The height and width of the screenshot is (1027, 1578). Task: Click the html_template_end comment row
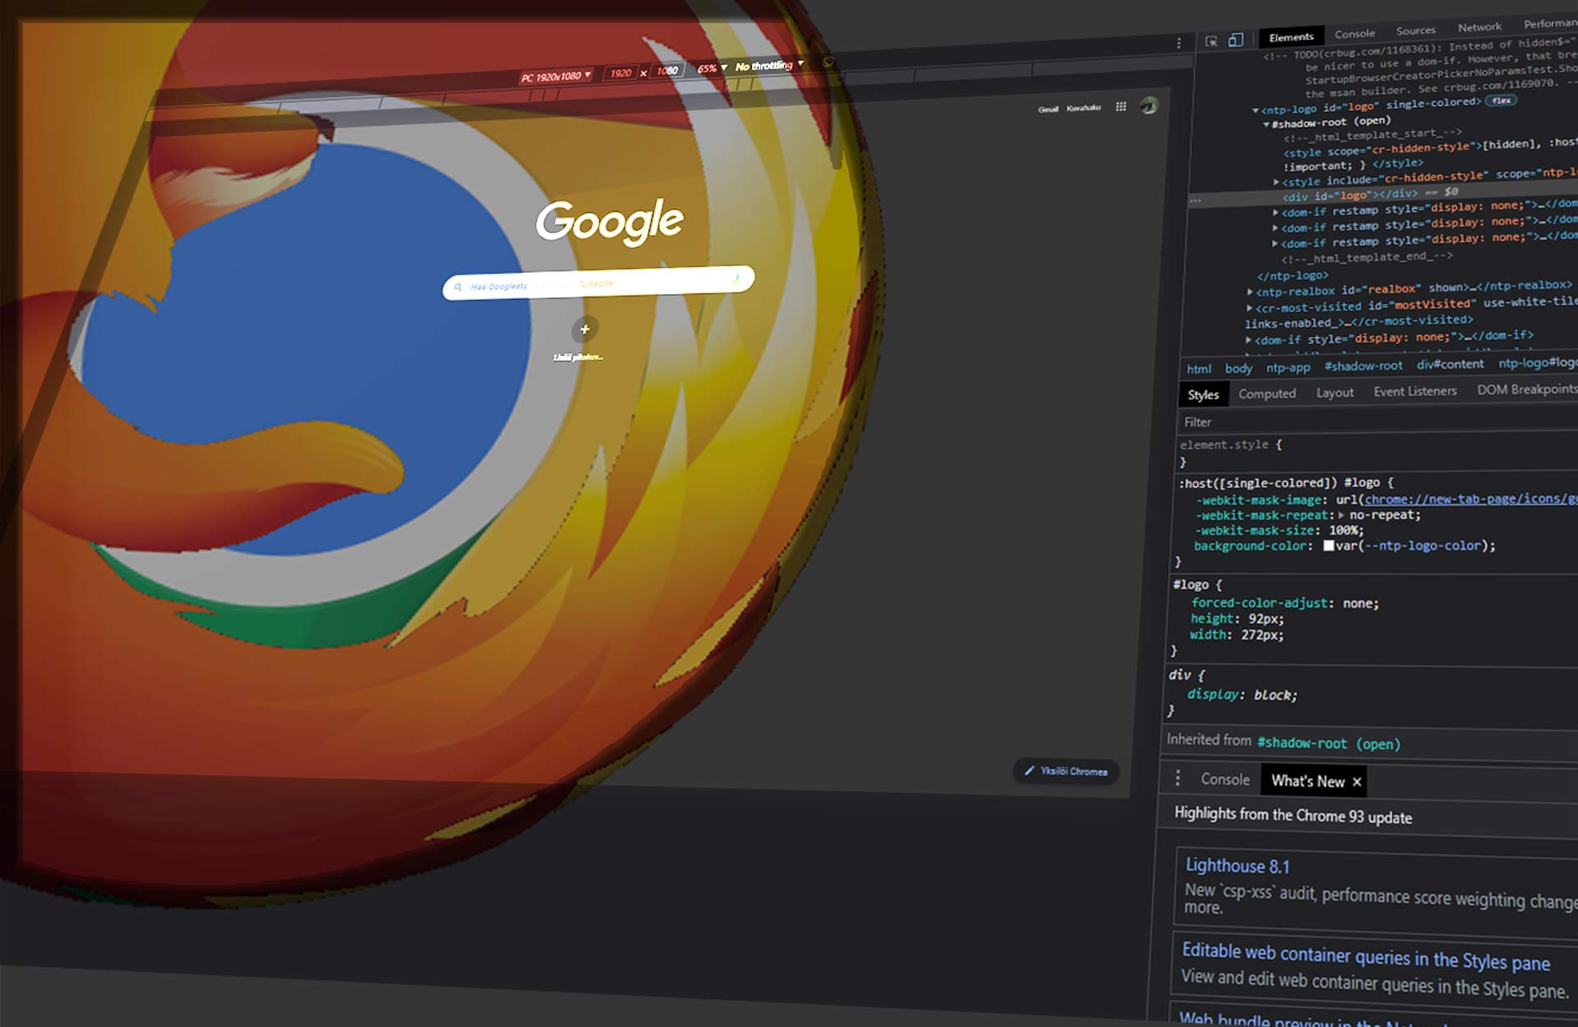tap(1367, 258)
